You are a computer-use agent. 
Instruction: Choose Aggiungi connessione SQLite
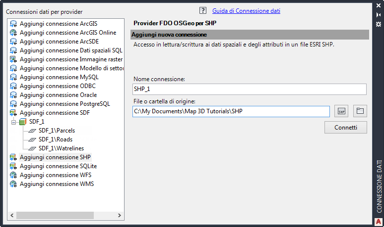58,166
